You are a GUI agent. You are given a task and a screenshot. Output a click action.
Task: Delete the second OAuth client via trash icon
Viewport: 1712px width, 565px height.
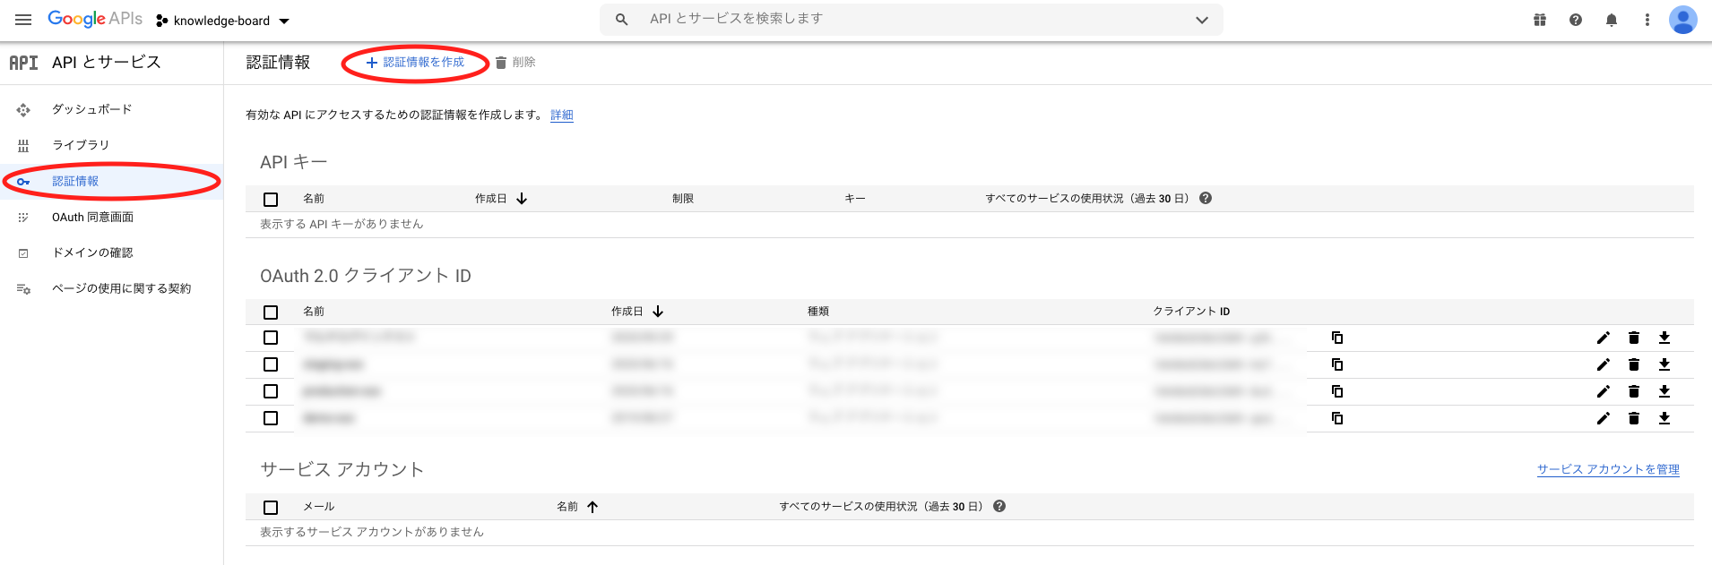1634,364
